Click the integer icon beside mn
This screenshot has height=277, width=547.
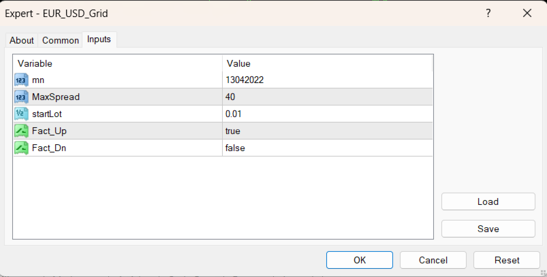pos(20,80)
